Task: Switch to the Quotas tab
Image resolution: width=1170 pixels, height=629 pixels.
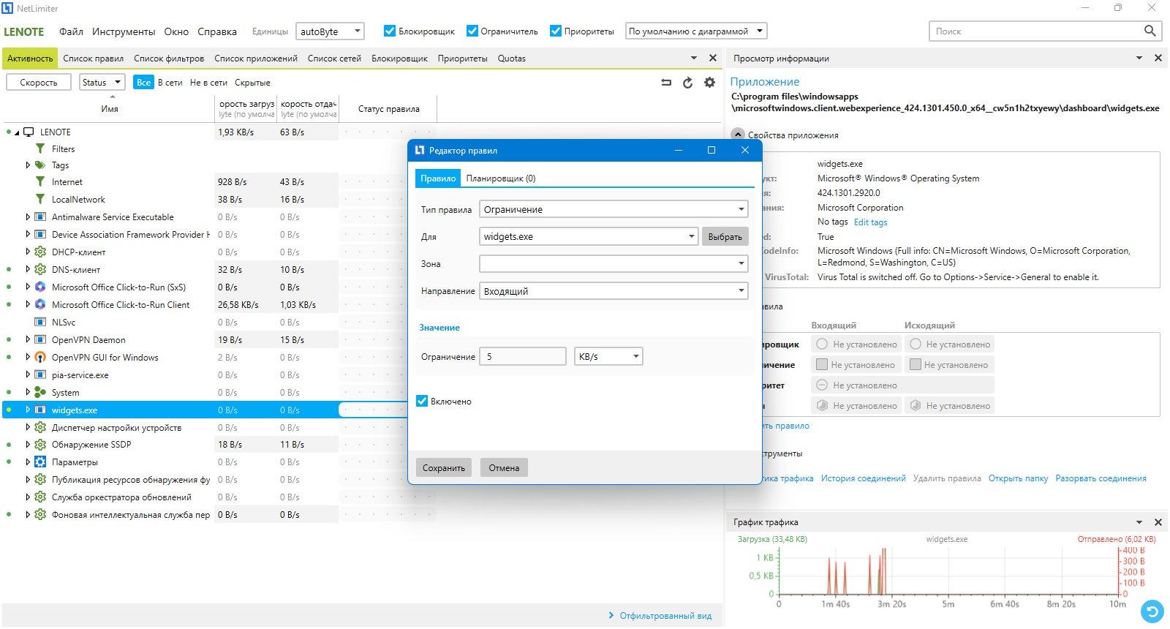Action: click(511, 59)
